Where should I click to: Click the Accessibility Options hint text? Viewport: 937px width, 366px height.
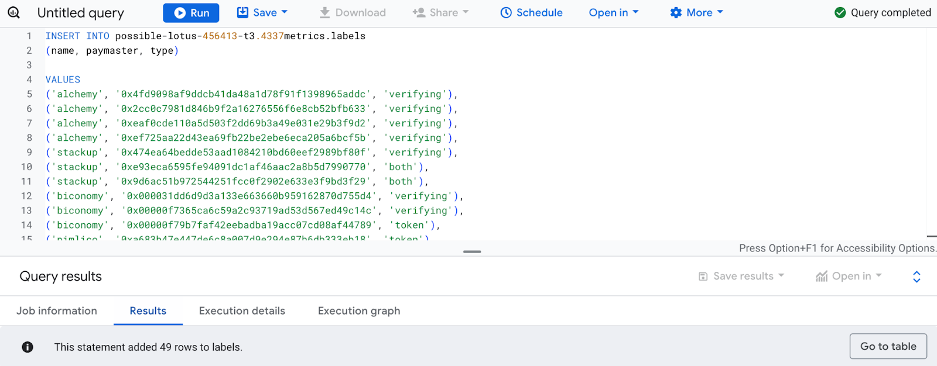837,248
